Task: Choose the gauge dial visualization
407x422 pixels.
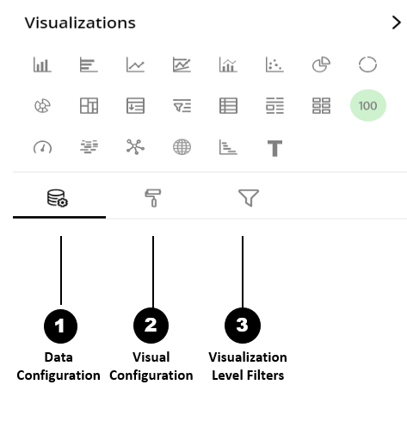Action: pyautogui.click(x=42, y=147)
